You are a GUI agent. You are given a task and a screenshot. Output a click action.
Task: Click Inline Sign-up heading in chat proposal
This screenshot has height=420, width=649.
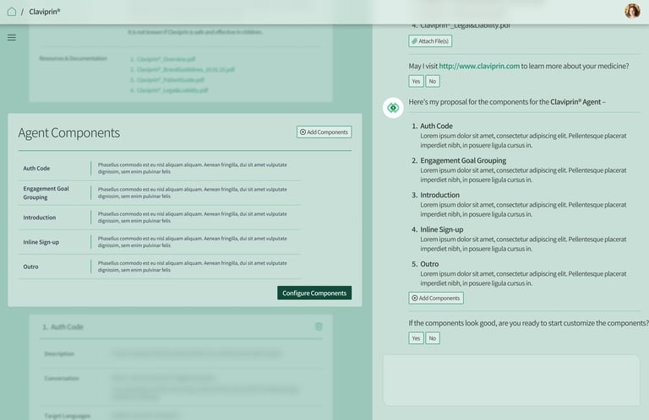(442, 229)
